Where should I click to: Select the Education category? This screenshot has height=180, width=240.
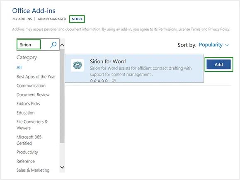click(25, 113)
